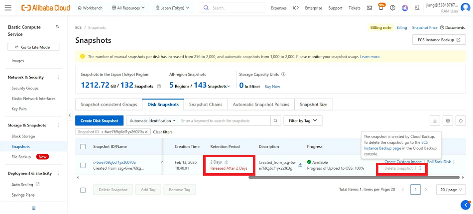Click the export download icon above table

tap(435, 120)
